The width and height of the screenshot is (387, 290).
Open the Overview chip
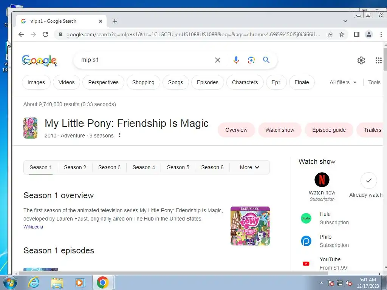[x=236, y=130]
